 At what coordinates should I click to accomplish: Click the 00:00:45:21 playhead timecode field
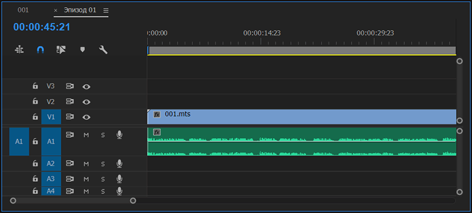[x=41, y=27]
